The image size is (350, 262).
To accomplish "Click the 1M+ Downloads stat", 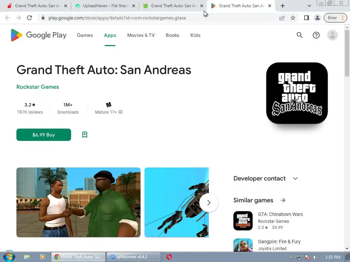I will (x=68, y=108).
